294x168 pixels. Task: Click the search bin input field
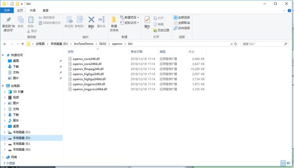pyautogui.click(x=265, y=44)
